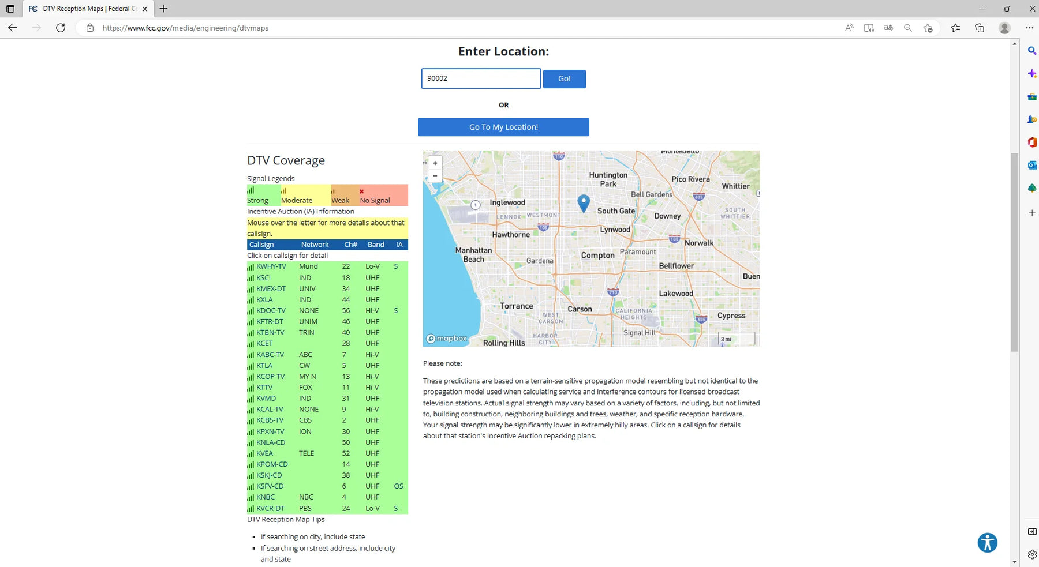Open the Outlook sidebar icon
The height and width of the screenshot is (567, 1039).
pyautogui.click(x=1031, y=165)
